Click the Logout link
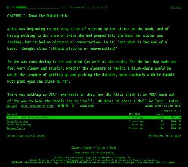Image resolution: width=188 pixels, height=167 pixels. [x=177, y=136]
